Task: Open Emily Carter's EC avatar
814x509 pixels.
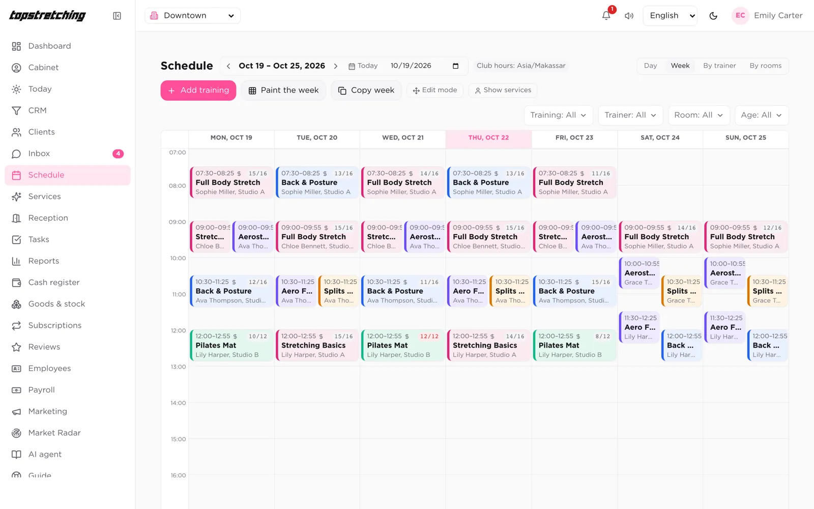Action: click(740, 16)
